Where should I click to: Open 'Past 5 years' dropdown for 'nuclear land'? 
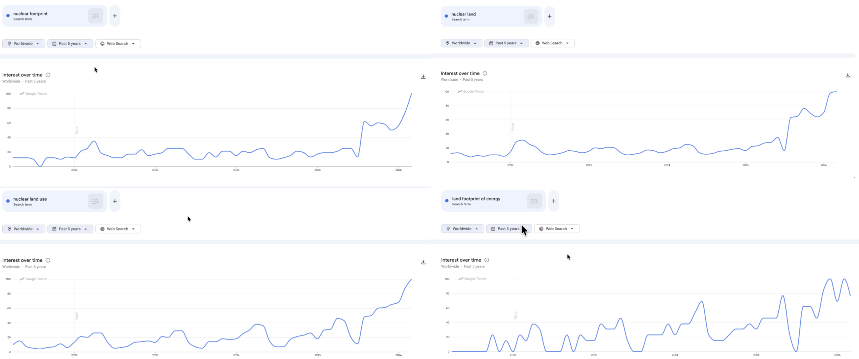point(506,43)
